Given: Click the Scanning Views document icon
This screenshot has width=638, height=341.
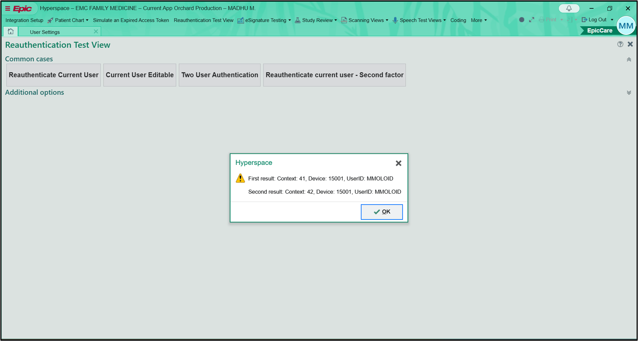Looking at the screenshot, I should click(344, 20).
